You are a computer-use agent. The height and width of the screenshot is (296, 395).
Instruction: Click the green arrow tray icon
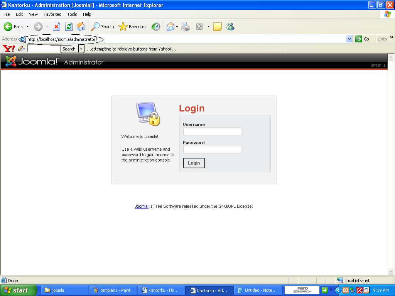click(325, 290)
